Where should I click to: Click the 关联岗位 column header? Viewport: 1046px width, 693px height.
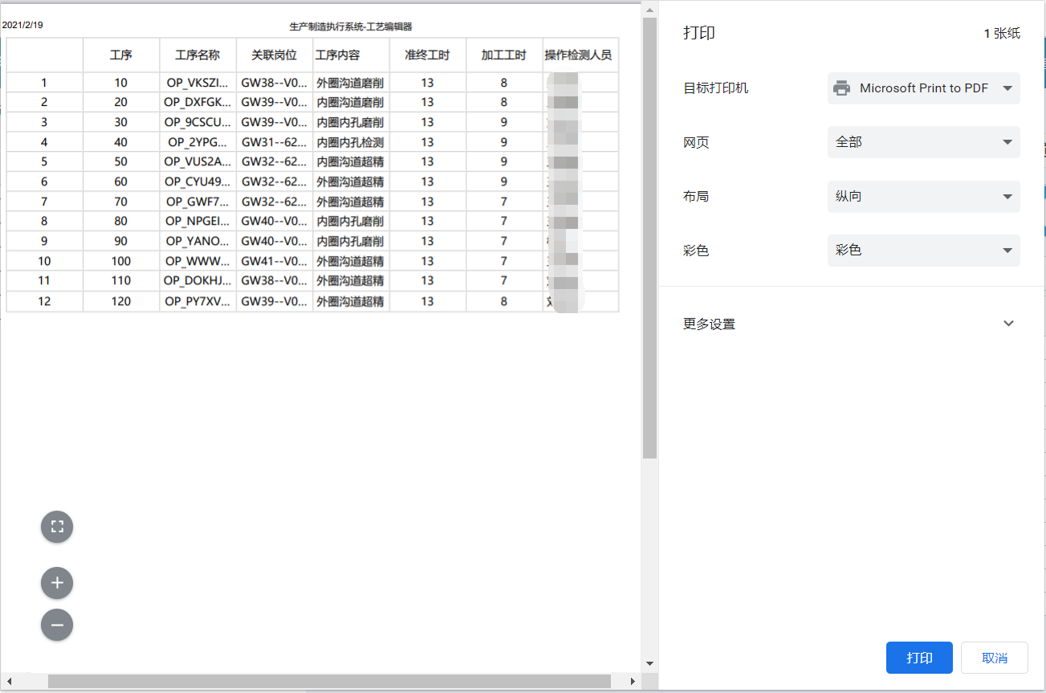(275, 55)
